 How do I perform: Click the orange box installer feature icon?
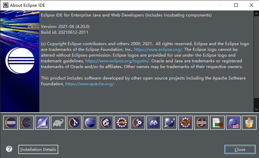pos(249,123)
